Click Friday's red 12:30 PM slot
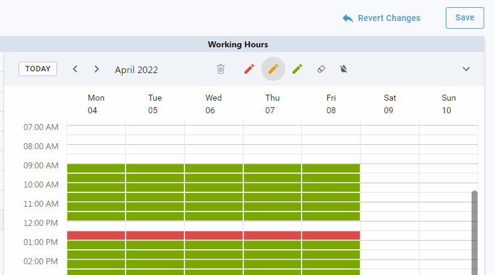 [331, 235]
